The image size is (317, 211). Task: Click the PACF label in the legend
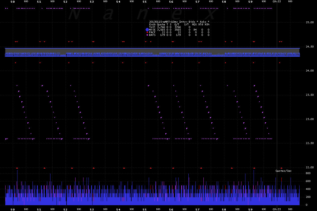(x=152, y=32)
